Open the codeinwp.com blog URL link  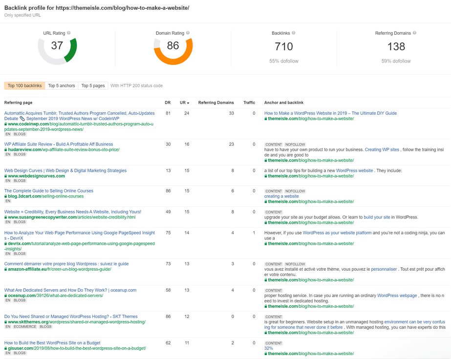coord(79,127)
